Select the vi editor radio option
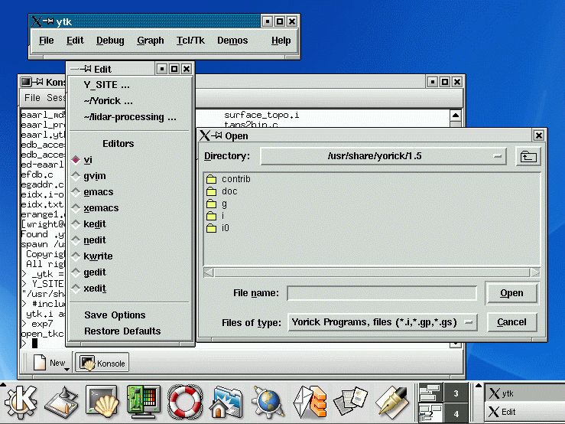Viewport: 565px width, 424px height. click(x=76, y=160)
